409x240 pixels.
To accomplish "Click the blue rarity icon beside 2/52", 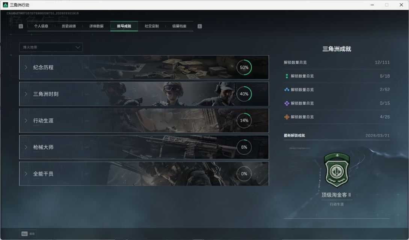I will (287, 89).
